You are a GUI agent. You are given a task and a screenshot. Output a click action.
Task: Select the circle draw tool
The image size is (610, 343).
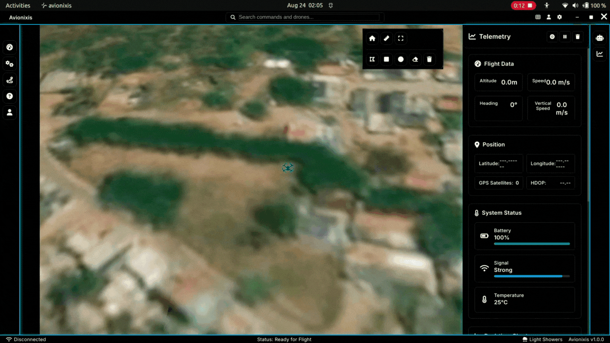point(401,59)
